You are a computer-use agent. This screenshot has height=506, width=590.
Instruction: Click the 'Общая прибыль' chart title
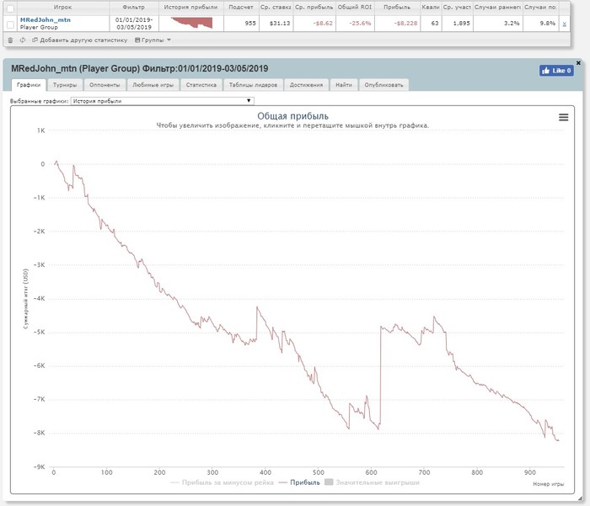[x=292, y=116]
